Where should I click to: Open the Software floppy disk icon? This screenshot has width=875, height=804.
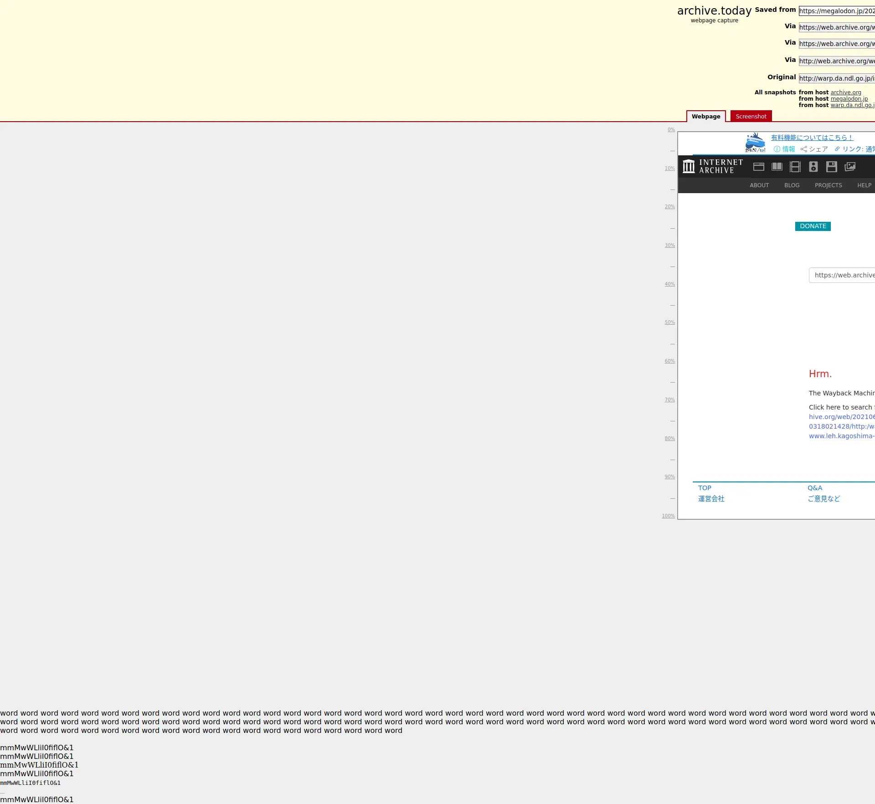(x=832, y=167)
